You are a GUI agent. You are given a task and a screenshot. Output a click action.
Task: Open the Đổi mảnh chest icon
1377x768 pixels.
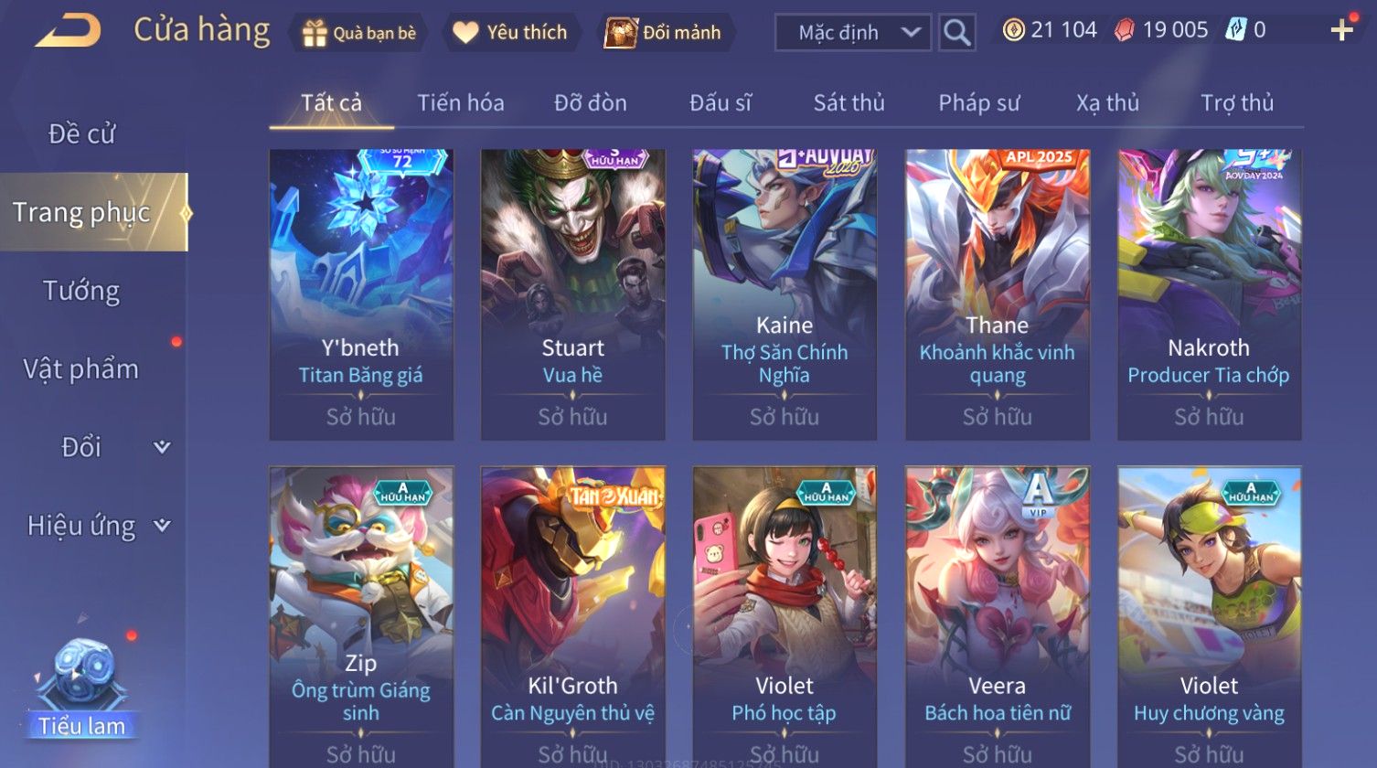pyautogui.click(x=621, y=33)
